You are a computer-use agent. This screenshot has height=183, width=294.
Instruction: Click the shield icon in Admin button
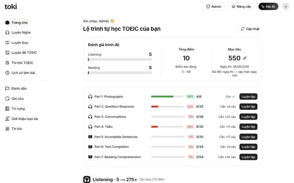click(x=208, y=7)
